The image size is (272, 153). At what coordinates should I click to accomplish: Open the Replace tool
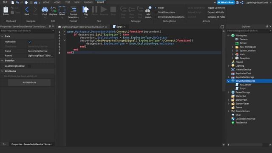pyautogui.click(x=53, y=11)
